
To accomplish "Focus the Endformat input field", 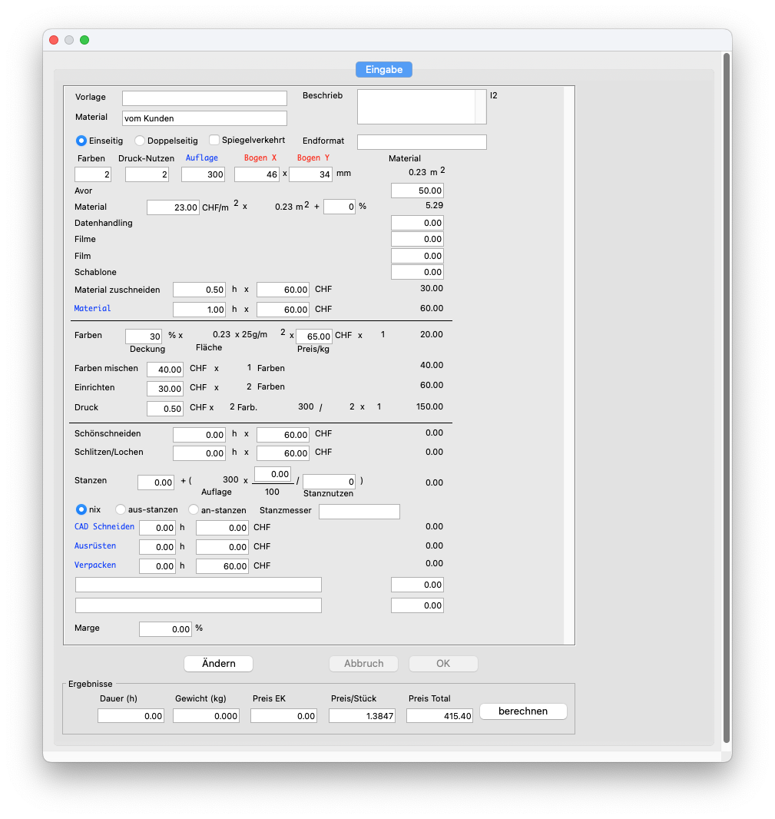I will (422, 142).
